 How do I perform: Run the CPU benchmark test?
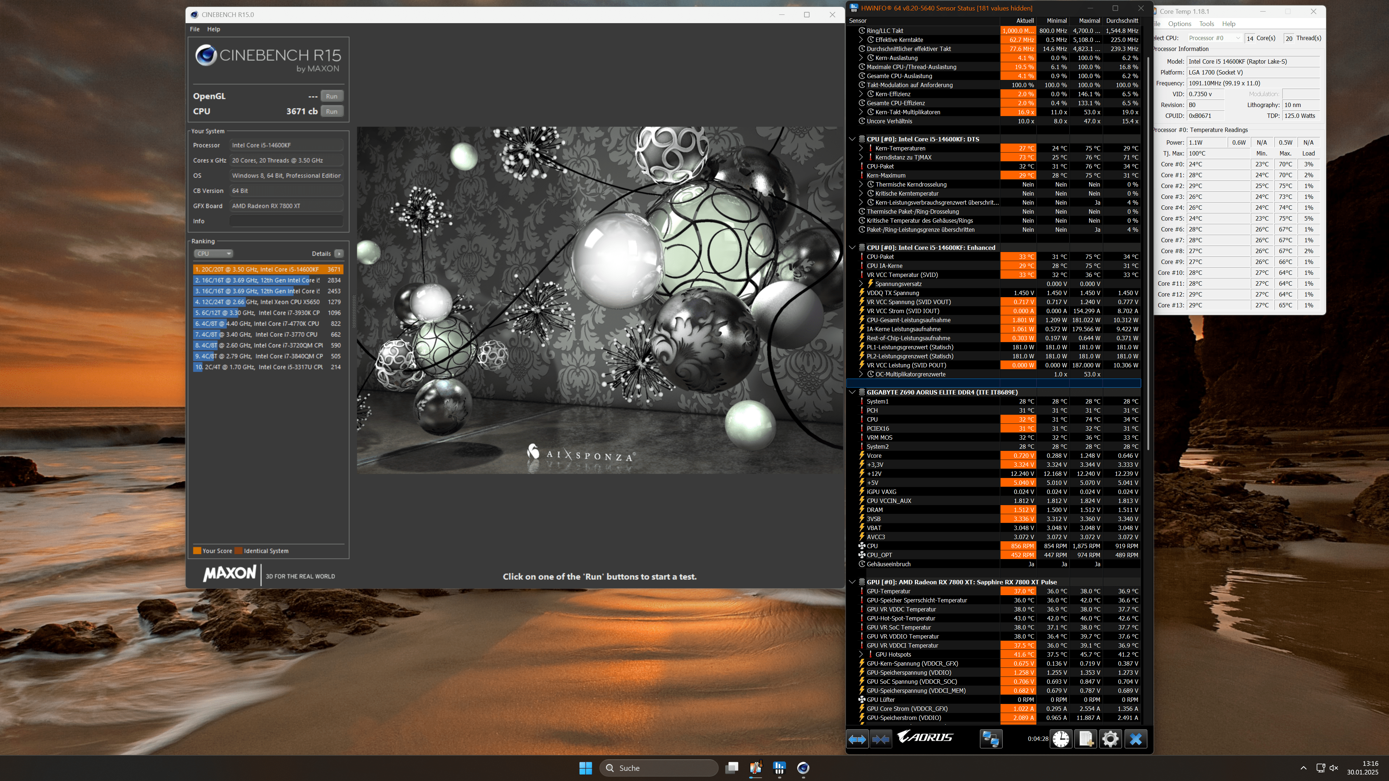pos(332,111)
